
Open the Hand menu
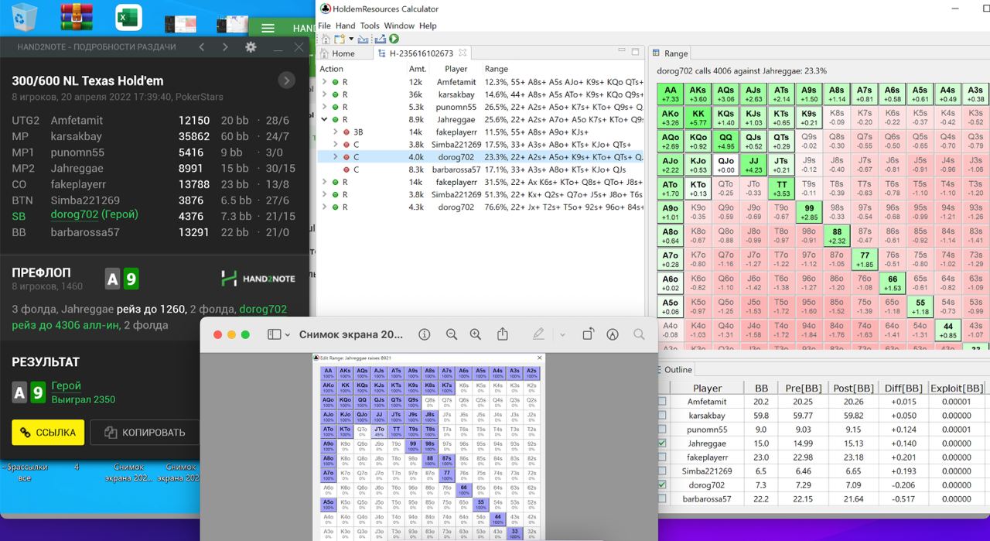click(346, 26)
